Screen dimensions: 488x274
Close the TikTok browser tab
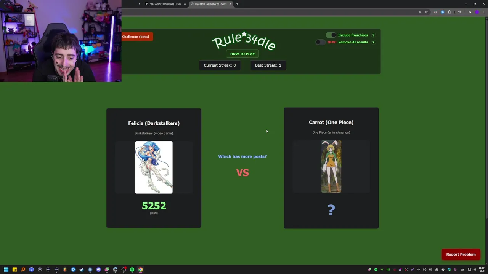coord(185,4)
